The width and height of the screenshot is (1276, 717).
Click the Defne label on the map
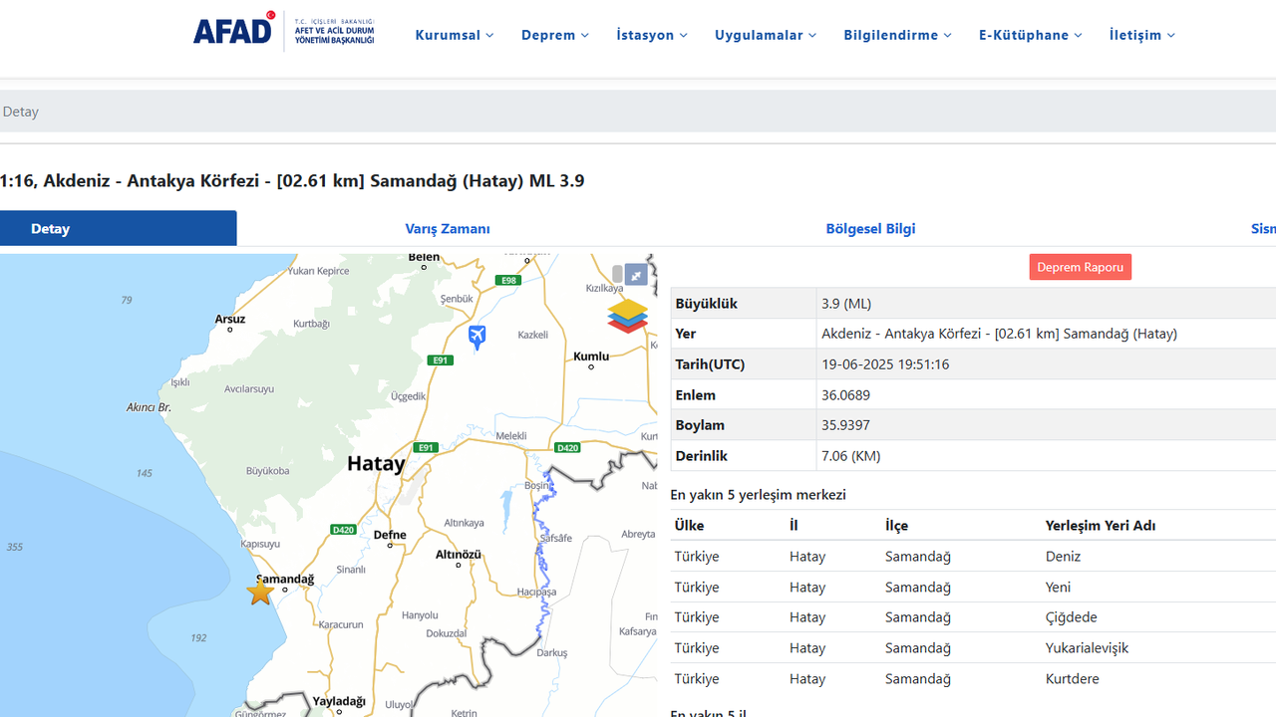tap(390, 534)
